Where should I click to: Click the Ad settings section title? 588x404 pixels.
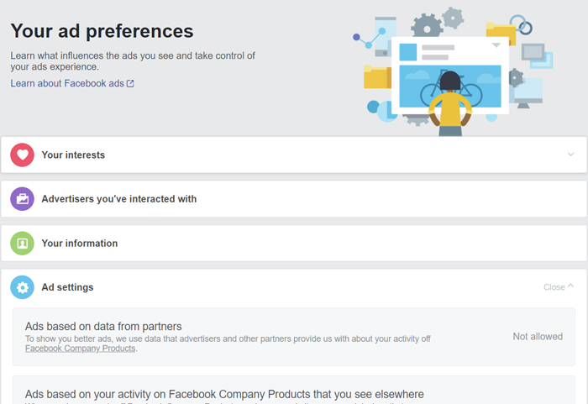click(x=67, y=287)
